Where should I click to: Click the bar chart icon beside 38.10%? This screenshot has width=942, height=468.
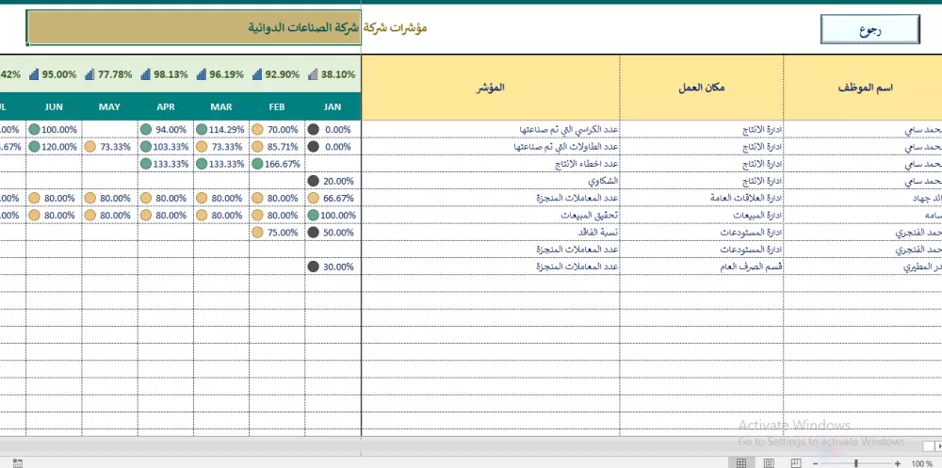313,74
